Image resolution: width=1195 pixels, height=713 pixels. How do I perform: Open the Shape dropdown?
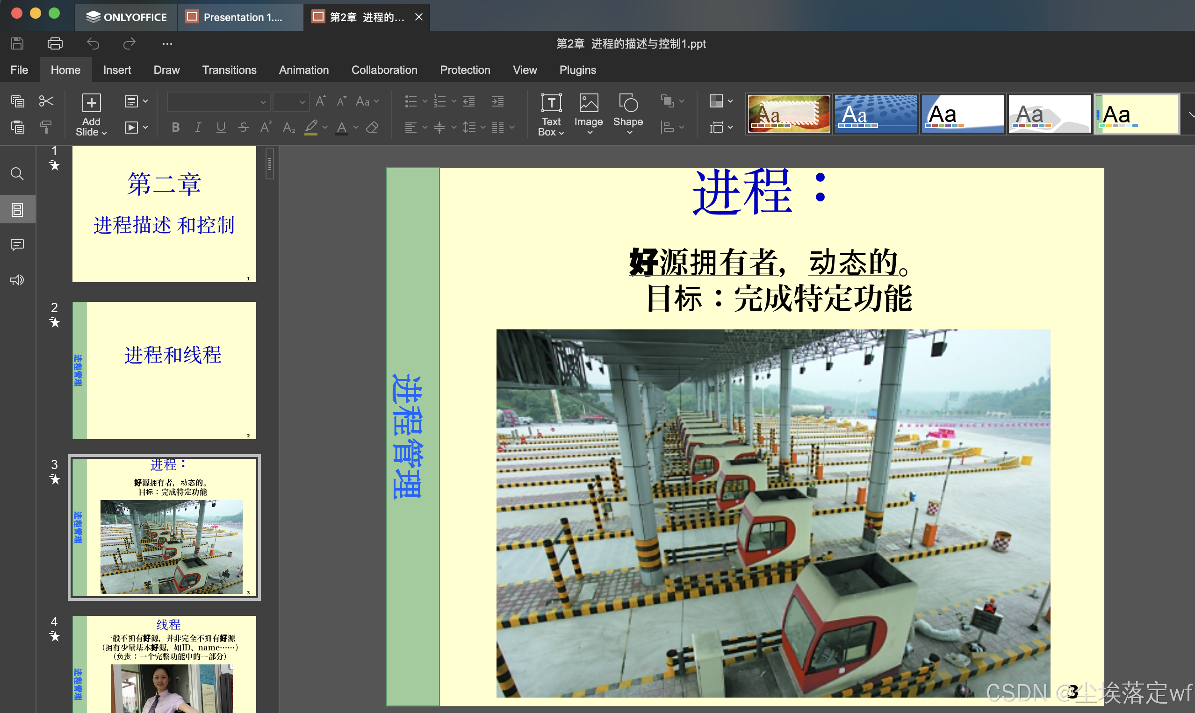pos(628,114)
